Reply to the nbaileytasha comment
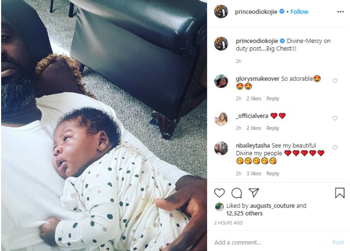 272,173
